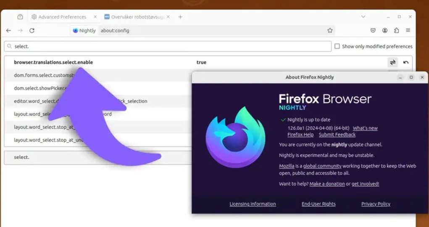Open Privacy Policy link

(x=376, y=204)
